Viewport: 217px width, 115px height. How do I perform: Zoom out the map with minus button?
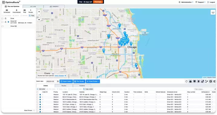(x=39, y=15)
